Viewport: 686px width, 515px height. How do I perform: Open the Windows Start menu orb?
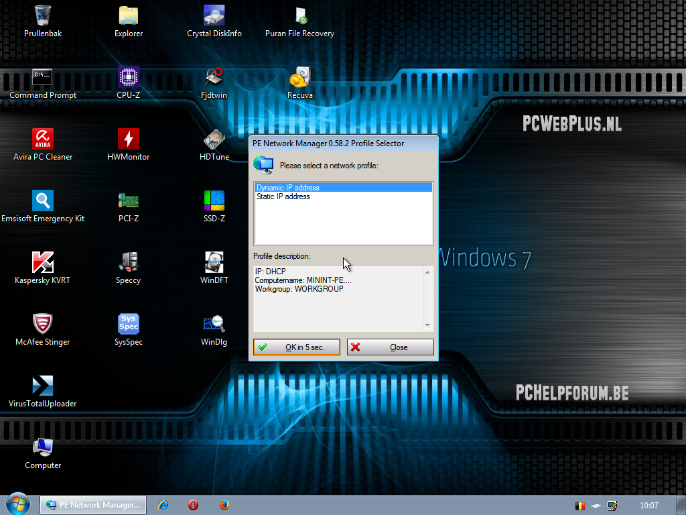17,504
